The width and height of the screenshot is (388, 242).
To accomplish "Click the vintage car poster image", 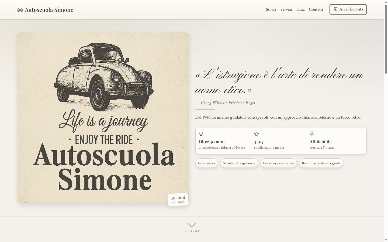I will click(x=103, y=118).
